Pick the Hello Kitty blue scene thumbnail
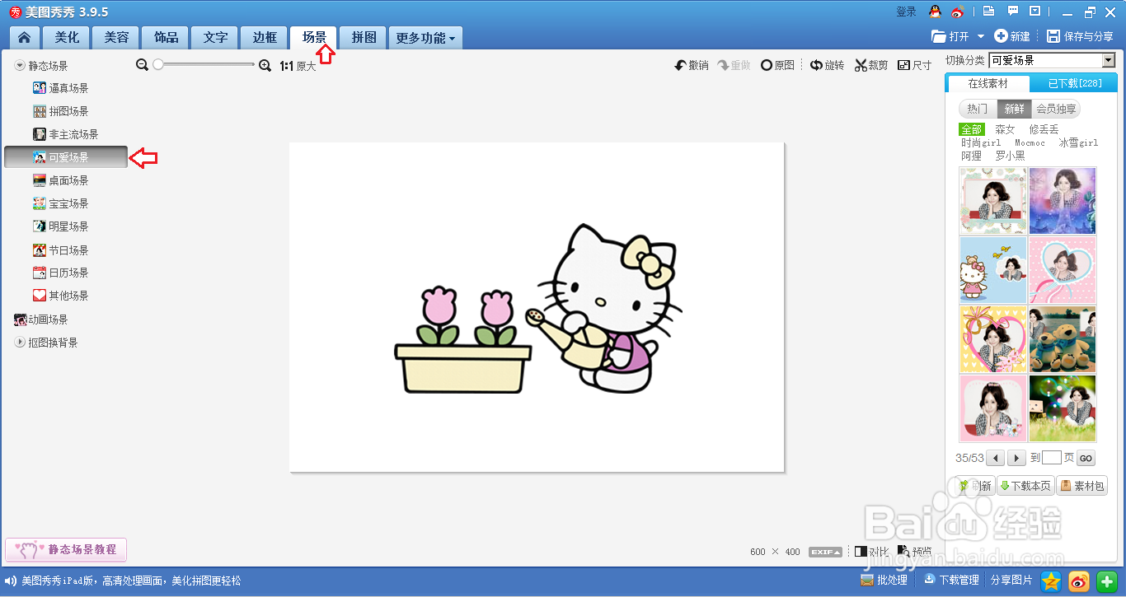The image size is (1126, 597). (993, 270)
